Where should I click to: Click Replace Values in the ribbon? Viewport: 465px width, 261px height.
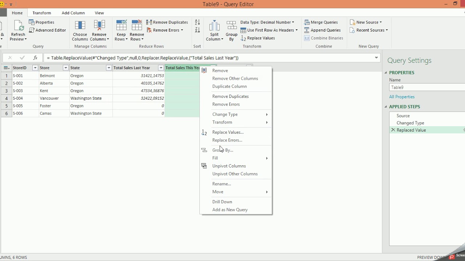pos(258,38)
